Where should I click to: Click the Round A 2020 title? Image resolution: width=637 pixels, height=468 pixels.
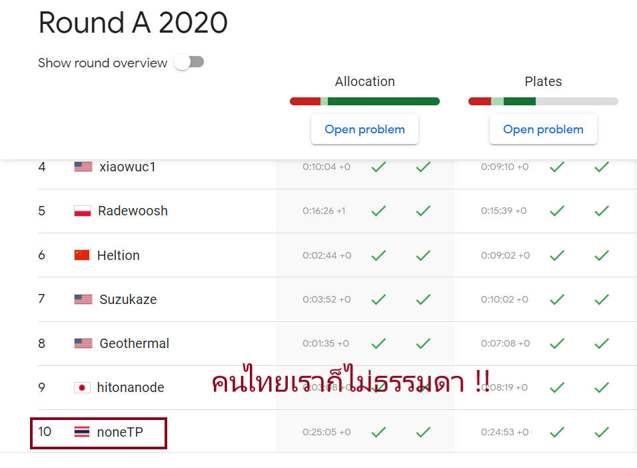tap(133, 23)
